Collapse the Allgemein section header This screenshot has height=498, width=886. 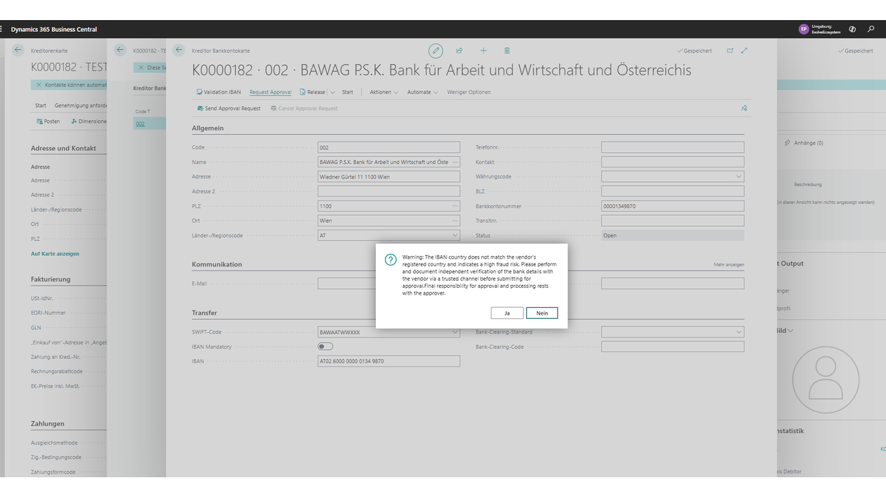208,128
